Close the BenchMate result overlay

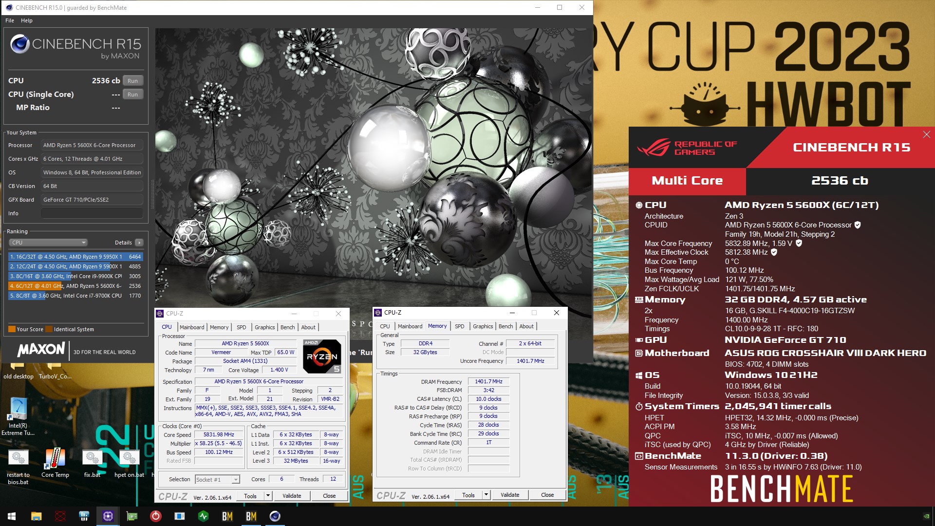tap(926, 134)
